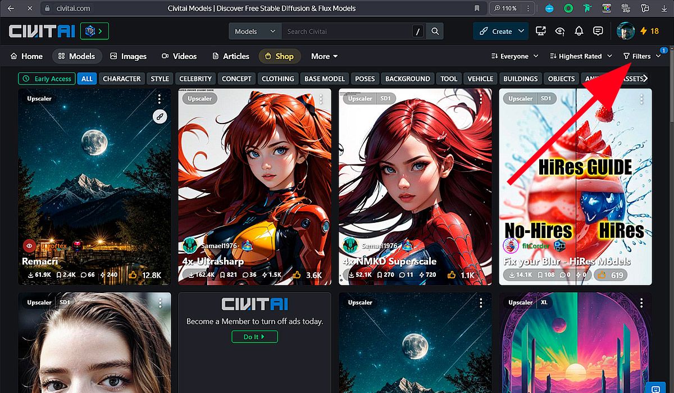Open notifications bell icon
674x393 pixels.
tap(579, 31)
